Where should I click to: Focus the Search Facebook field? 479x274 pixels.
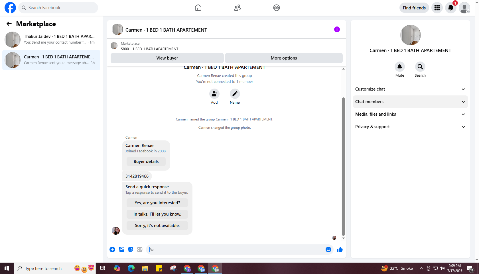58,8
